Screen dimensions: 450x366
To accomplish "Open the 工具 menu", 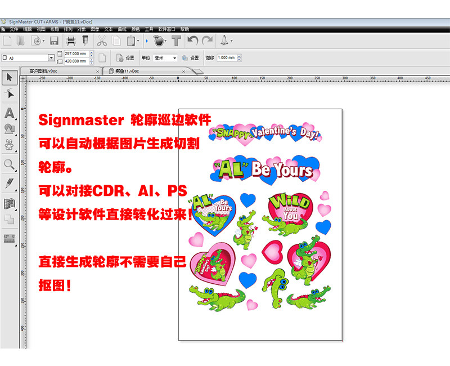I will [149, 29].
